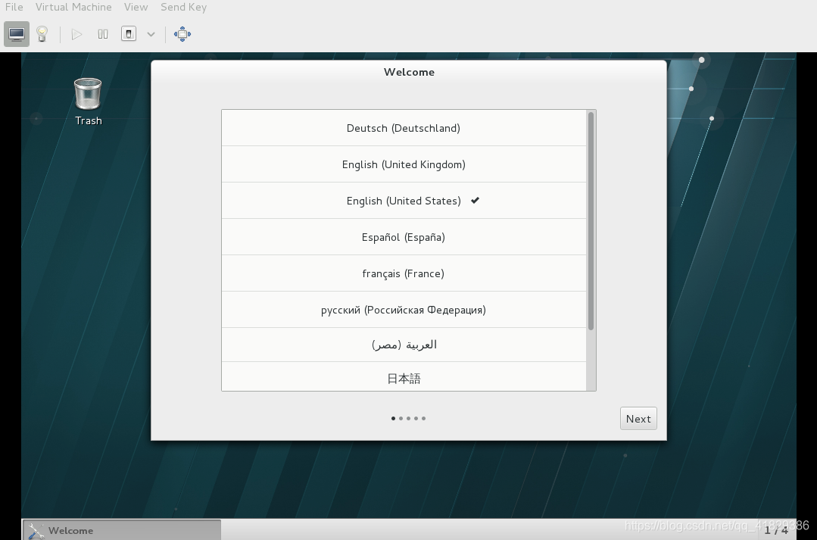Image resolution: width=817 pixels, height=540 pixels.
Task: Click the Welcome taskbar window button
Action: tap(121, 530)
